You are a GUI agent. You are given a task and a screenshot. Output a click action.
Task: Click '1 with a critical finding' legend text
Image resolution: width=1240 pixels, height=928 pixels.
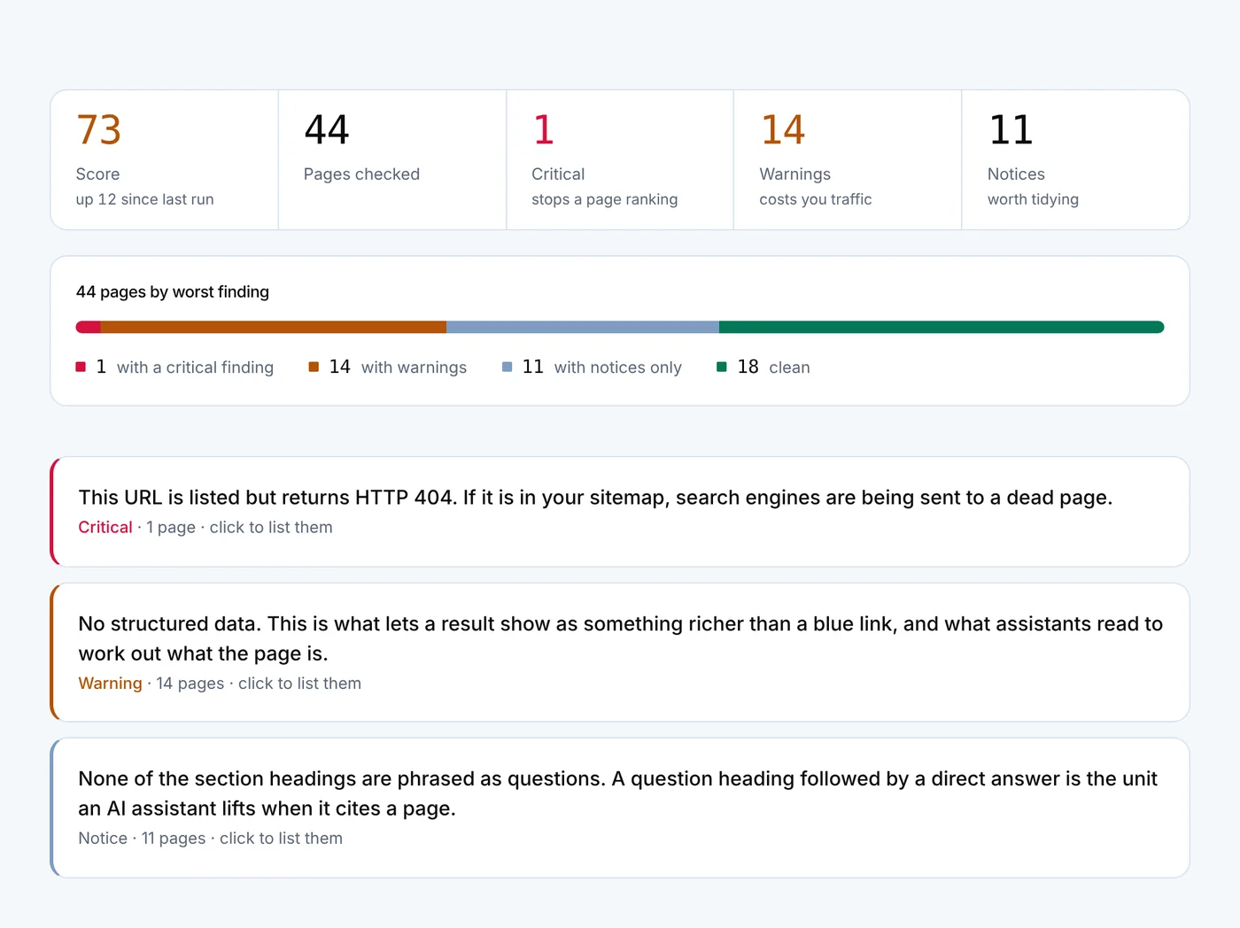point(185,367)
